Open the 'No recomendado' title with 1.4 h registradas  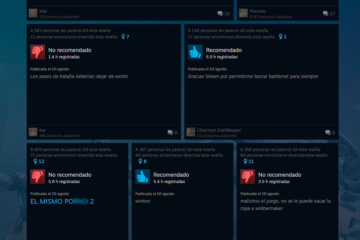[x=70, y=50]
